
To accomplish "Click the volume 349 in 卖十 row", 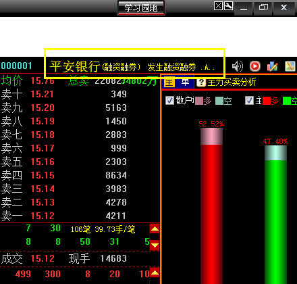I will tap(119, 94).
